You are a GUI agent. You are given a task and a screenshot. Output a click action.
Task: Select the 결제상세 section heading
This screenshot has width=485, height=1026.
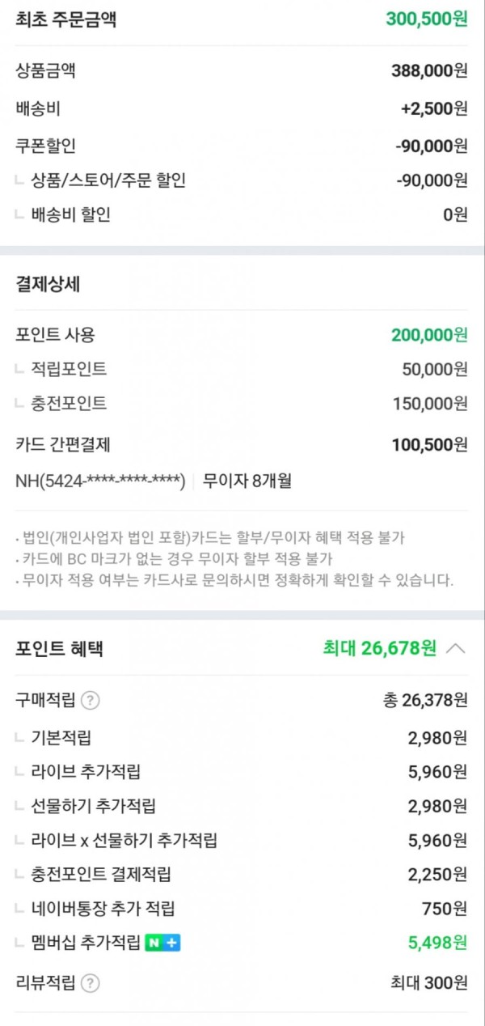(48, 284)
